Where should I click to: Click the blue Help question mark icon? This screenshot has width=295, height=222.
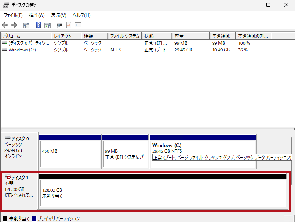tap(38, 25)
